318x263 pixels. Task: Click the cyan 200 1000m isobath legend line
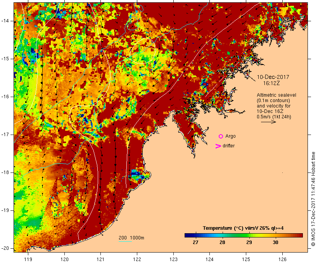125,241
